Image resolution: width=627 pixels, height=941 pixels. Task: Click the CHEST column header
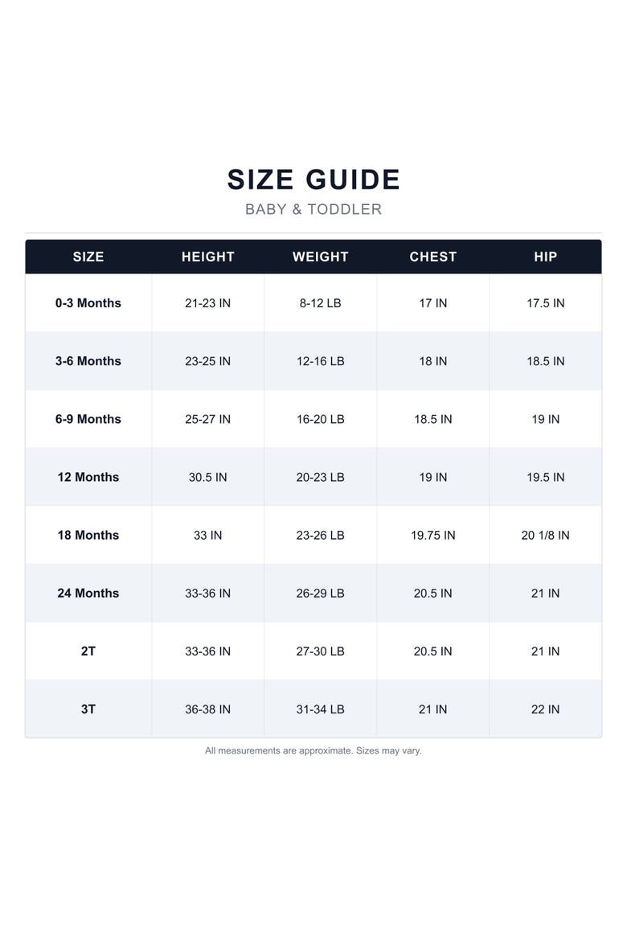pos(433,257)
